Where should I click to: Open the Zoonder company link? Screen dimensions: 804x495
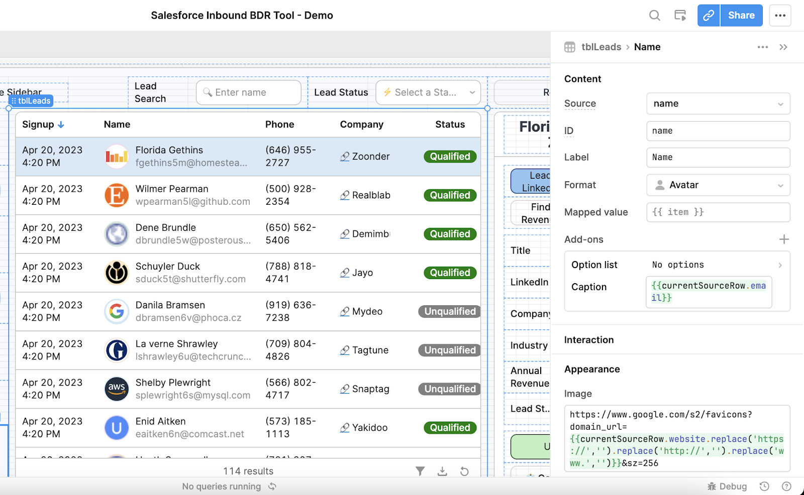tap(365, 157)
